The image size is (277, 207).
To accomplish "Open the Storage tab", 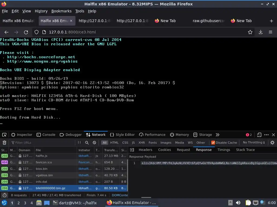I will click(202, 135).
